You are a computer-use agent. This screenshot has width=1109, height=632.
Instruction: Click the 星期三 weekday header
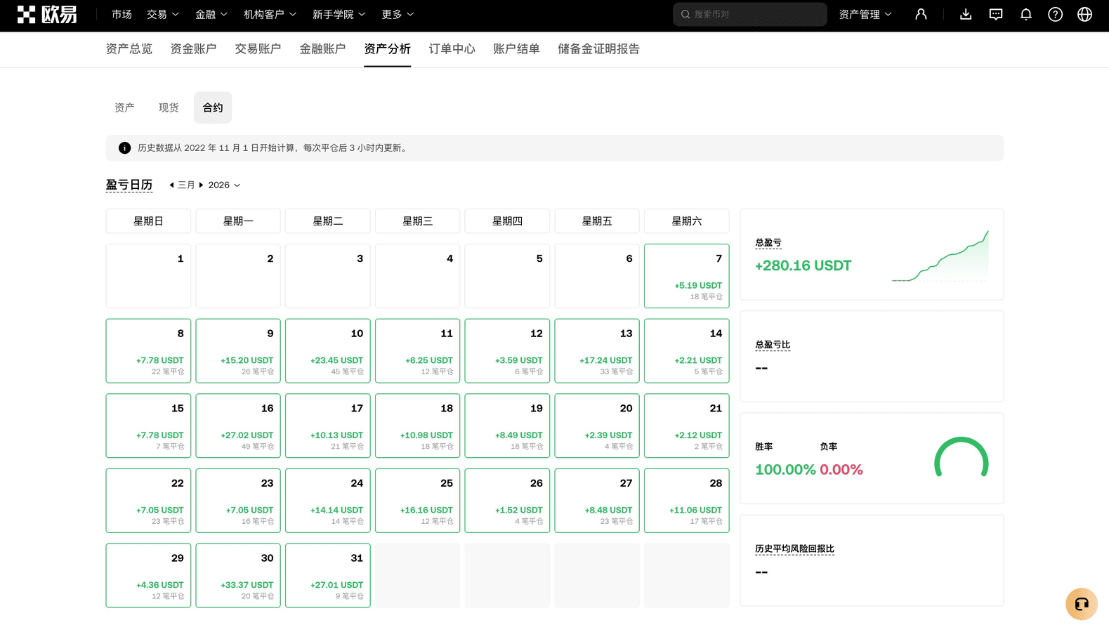click(x=417, y=221)
